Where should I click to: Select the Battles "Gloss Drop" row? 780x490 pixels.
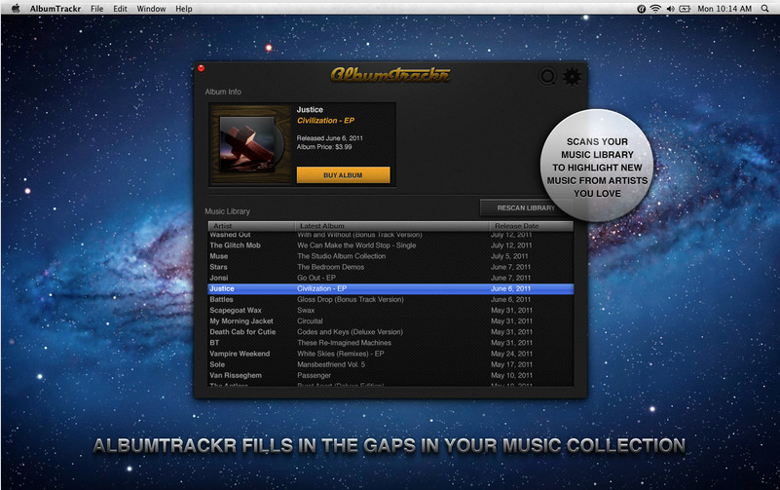coord(390,299)
